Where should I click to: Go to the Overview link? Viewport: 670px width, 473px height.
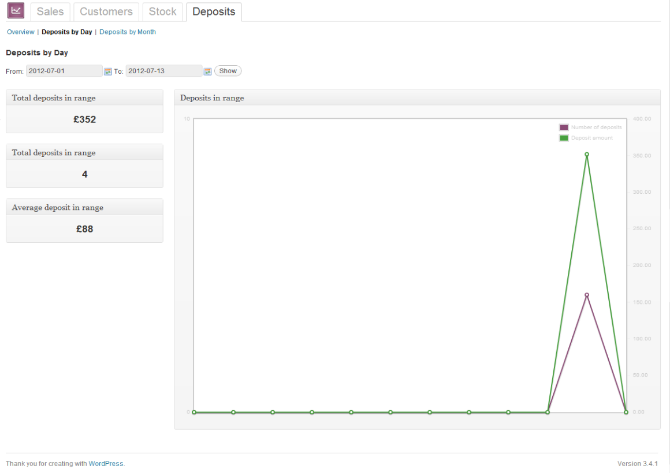(20, 32)
